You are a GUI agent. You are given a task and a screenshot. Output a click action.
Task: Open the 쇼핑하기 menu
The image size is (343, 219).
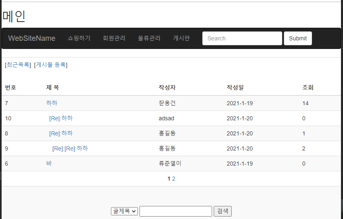click(x=79, y=38)
